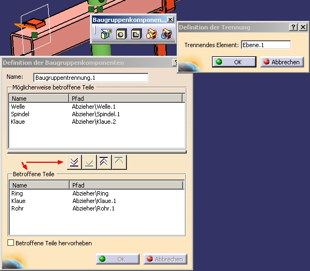Select the Welle row in upper list
This screenshot has height=271, width=310.
96,107
